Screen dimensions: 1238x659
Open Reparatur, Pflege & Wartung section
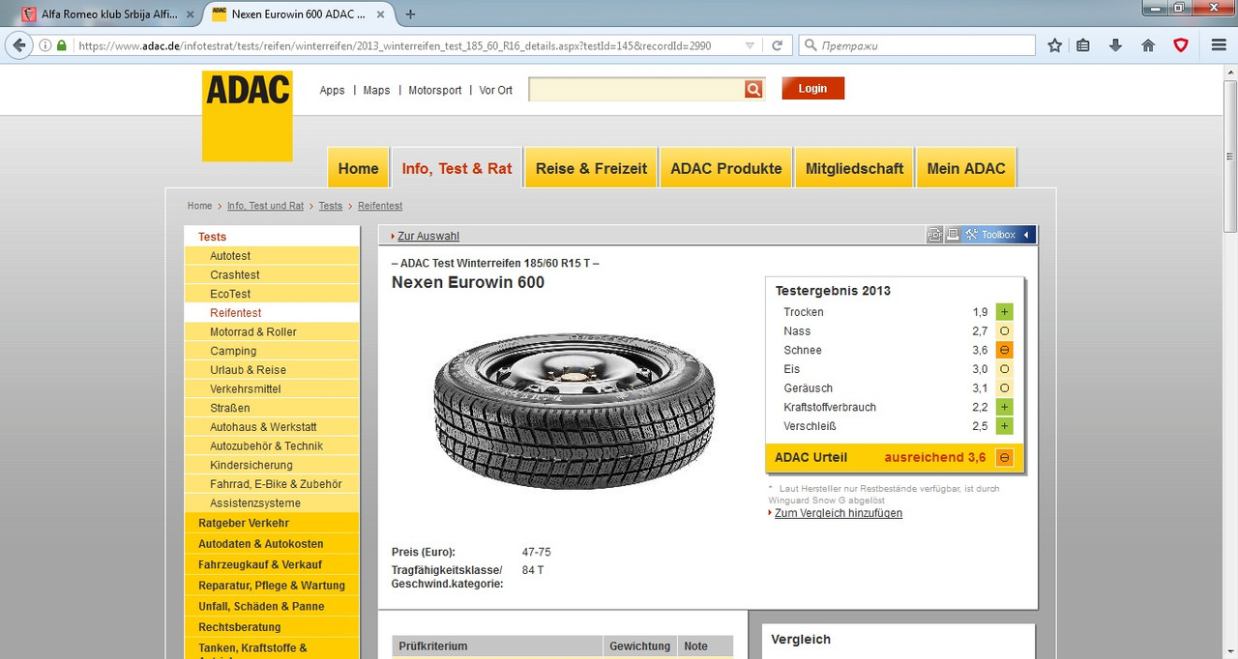click(x=272, y=586)
